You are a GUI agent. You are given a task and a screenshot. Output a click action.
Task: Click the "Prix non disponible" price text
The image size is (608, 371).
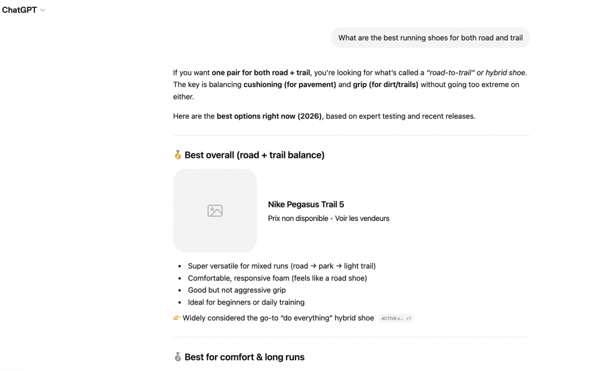298,219
